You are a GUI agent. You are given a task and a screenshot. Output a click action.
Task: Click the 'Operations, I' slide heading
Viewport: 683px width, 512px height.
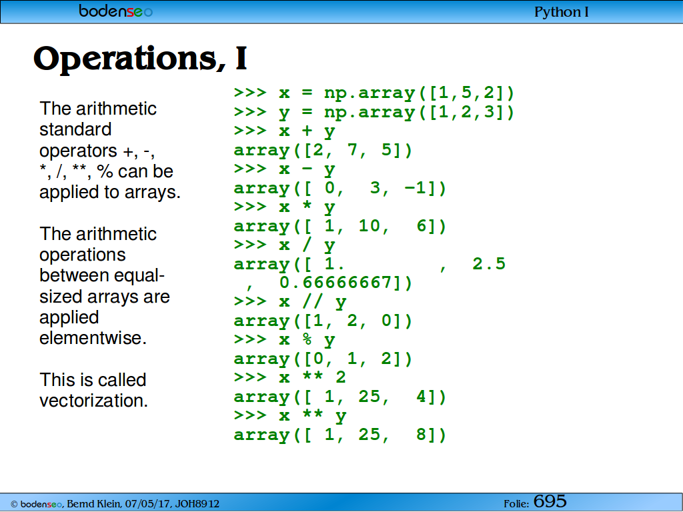(140, 58)
